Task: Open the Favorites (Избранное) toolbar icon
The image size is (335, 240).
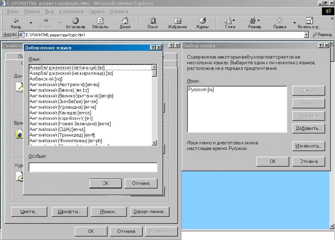Action: tap(178, 21)
